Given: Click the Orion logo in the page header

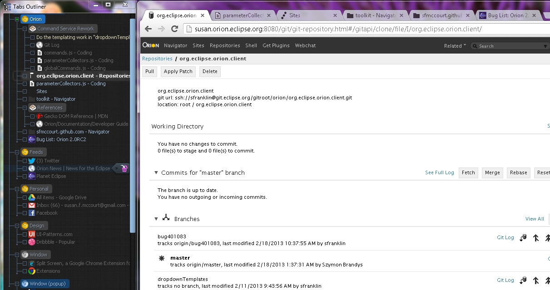Looking at the screenshot, I should (150, 45).
